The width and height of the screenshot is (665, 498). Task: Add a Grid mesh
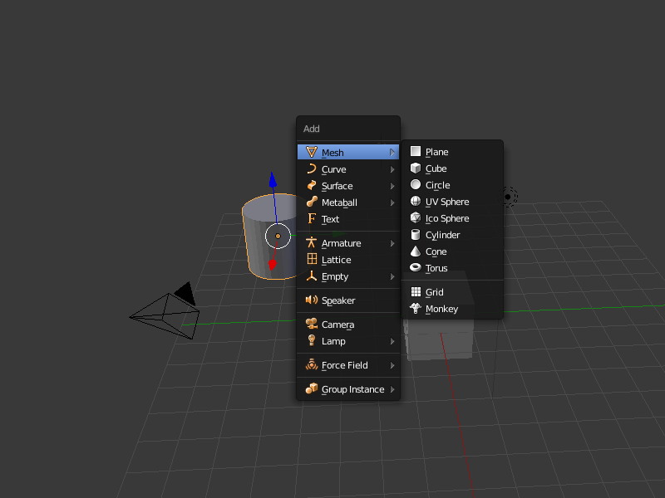(452, 292)
